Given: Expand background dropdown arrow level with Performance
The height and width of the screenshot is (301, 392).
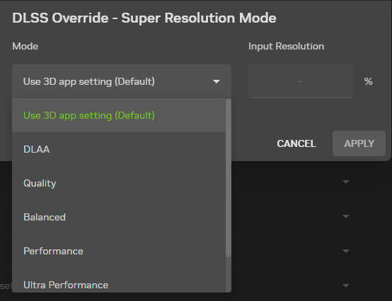Looking at the screenshot, I should tap(346, 251).
